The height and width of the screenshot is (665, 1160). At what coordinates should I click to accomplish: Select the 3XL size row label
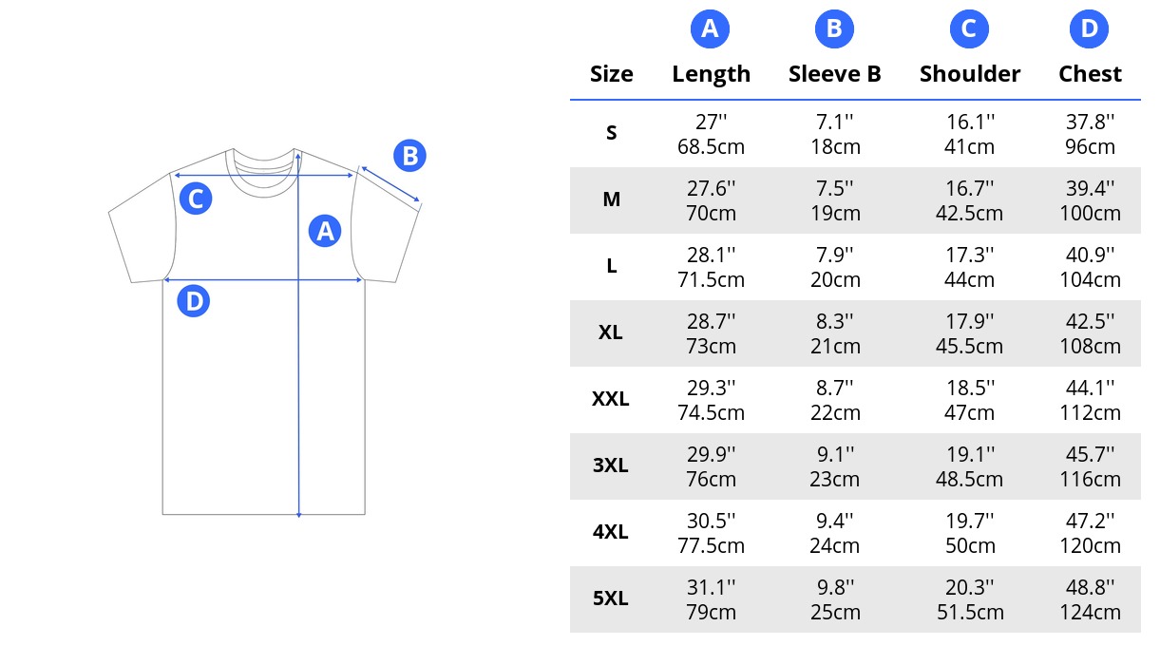[x=611, y=465]
